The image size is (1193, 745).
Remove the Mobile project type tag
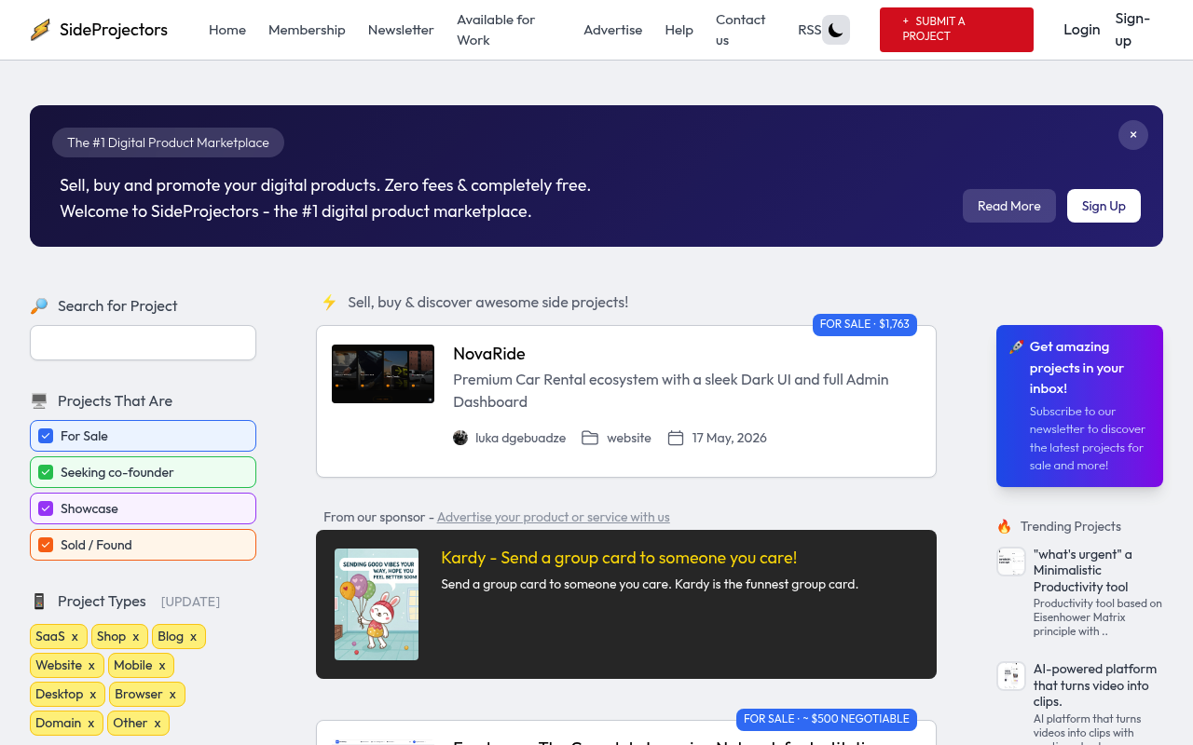click(x=161, y=666)
